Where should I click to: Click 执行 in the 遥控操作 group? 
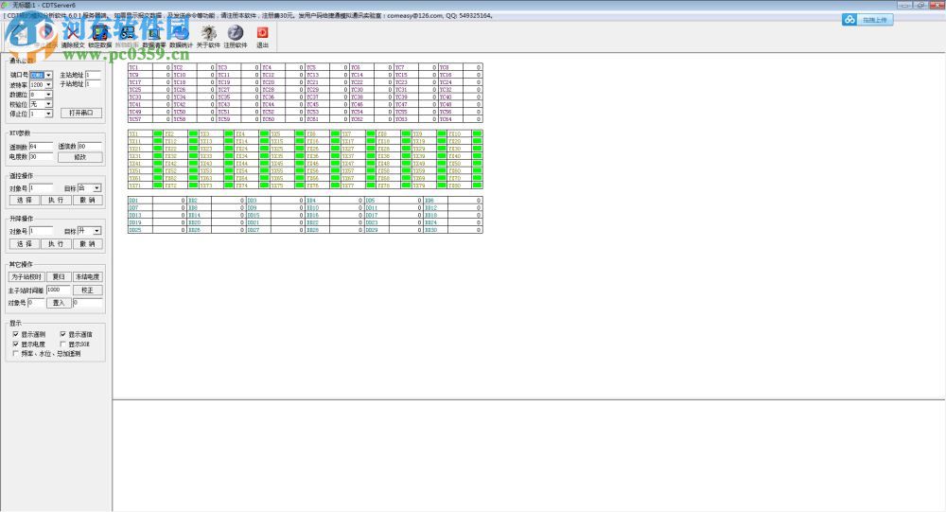[56, 200]
